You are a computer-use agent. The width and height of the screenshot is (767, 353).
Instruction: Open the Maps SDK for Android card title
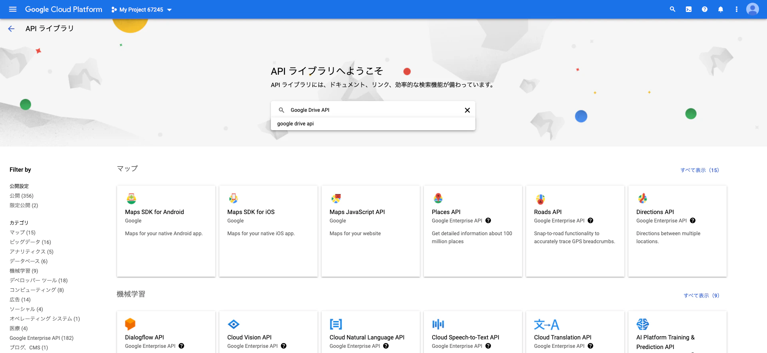coord(155,212)
